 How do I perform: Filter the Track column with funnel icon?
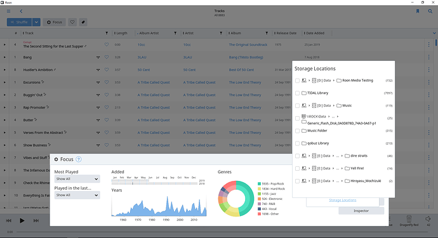(x=107, y=33)
